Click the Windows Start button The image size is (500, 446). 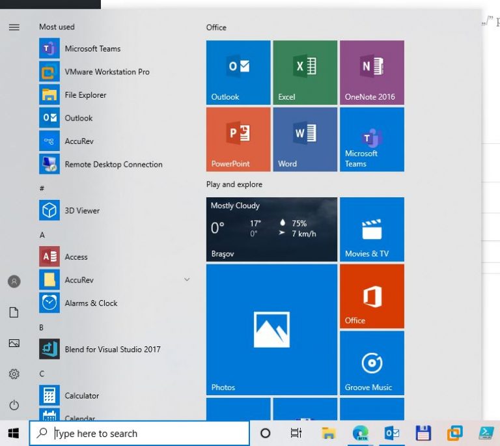click(14, 433)
